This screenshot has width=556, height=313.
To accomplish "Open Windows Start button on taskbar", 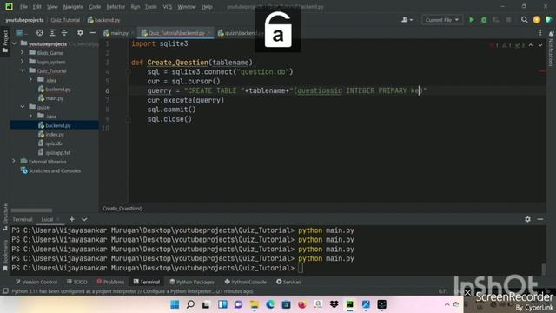I will [x=175, y=304].
